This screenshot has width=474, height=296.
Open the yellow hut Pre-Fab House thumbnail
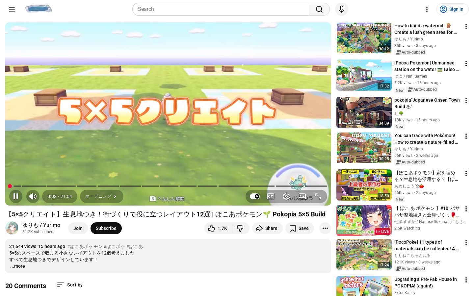pyautogui.click(x=364, y=286)
